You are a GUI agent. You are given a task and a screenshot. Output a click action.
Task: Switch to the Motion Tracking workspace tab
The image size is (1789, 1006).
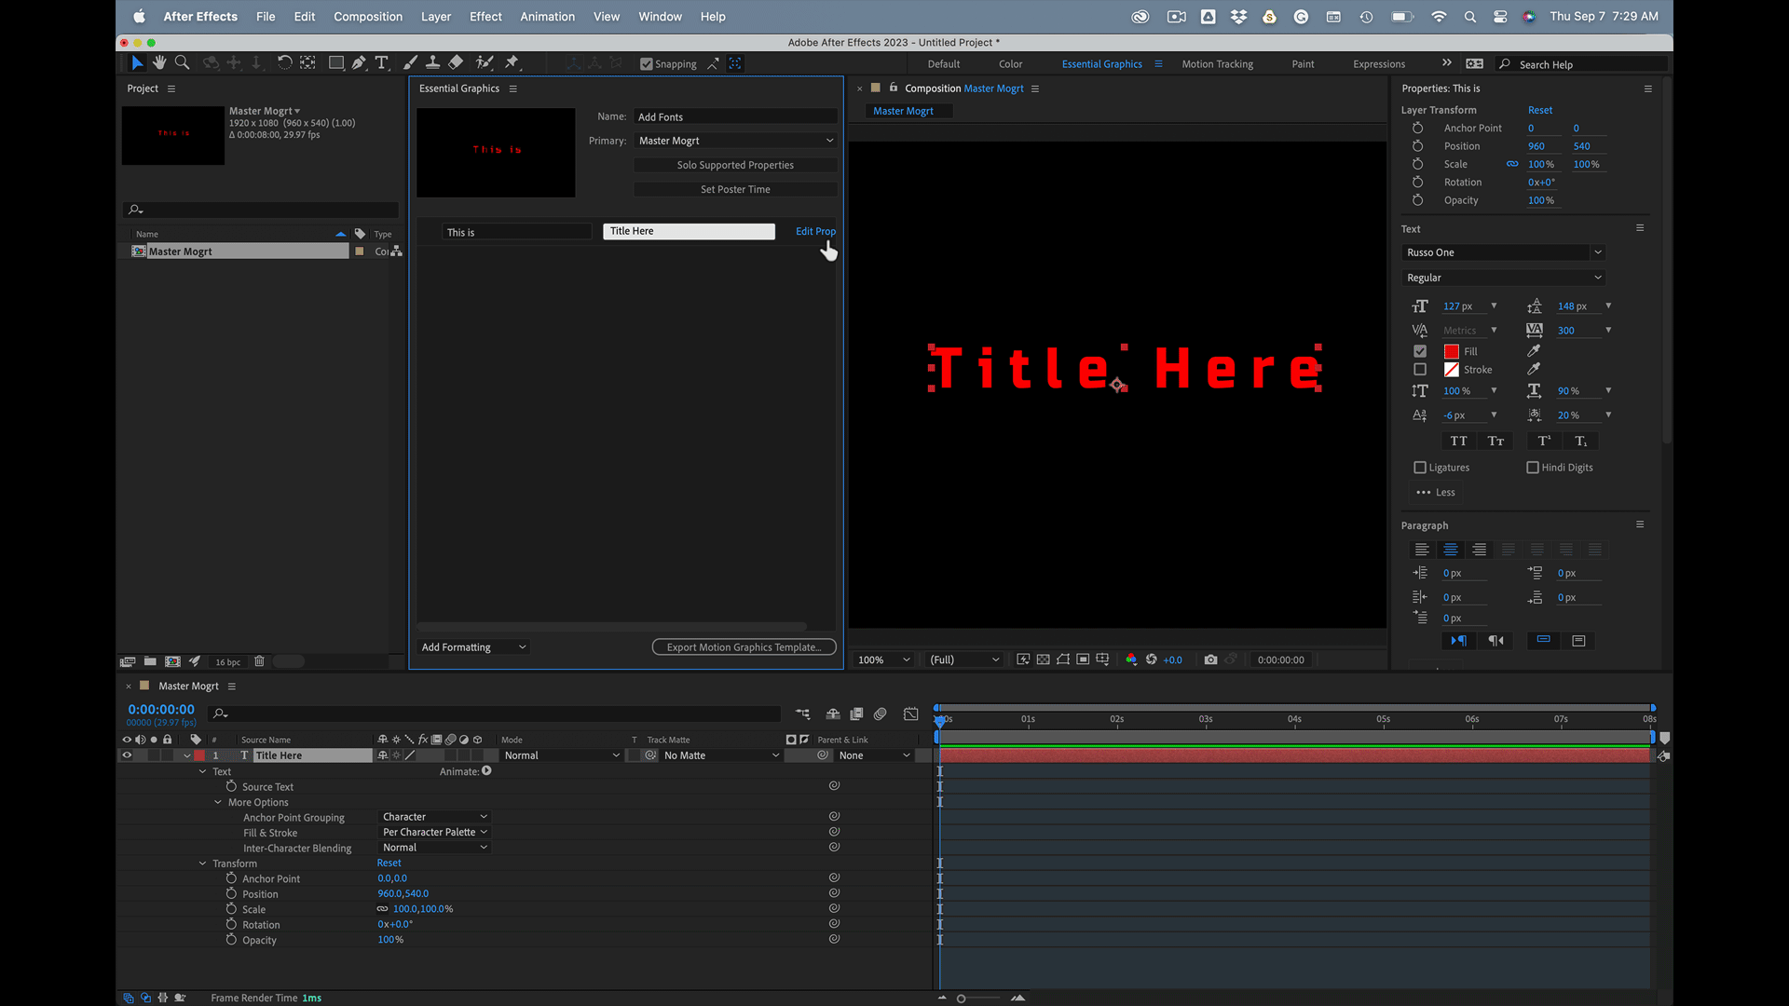point(1217,63)
